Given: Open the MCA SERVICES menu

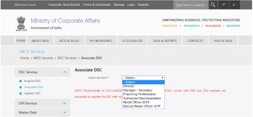Looking at the screenshot, I should point(132,41).
